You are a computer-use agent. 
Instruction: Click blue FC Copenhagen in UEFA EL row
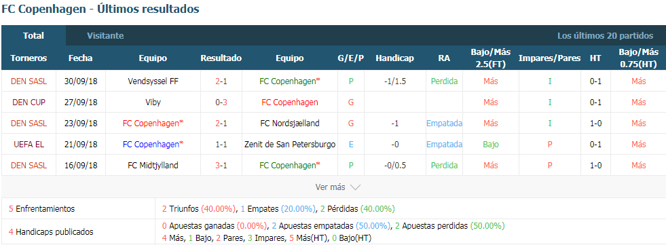pos(153,145)
